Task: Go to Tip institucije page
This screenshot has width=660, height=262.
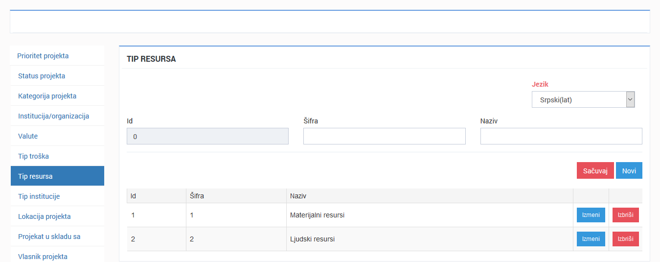Action: click(x=39, y=196)
